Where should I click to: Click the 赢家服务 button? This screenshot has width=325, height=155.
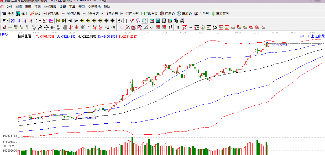(220, 14)
